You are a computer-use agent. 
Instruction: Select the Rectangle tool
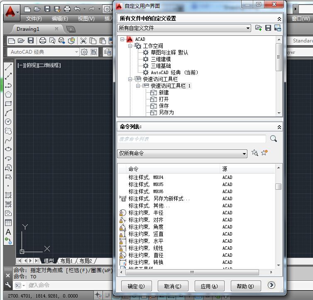click(x=8, y=104)
